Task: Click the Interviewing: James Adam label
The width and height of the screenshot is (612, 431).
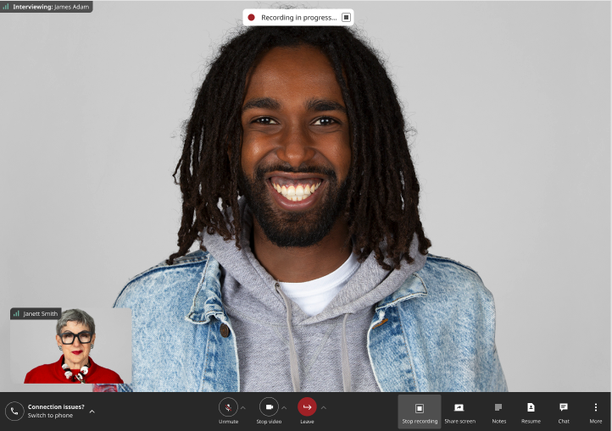Action: point(51,7)
